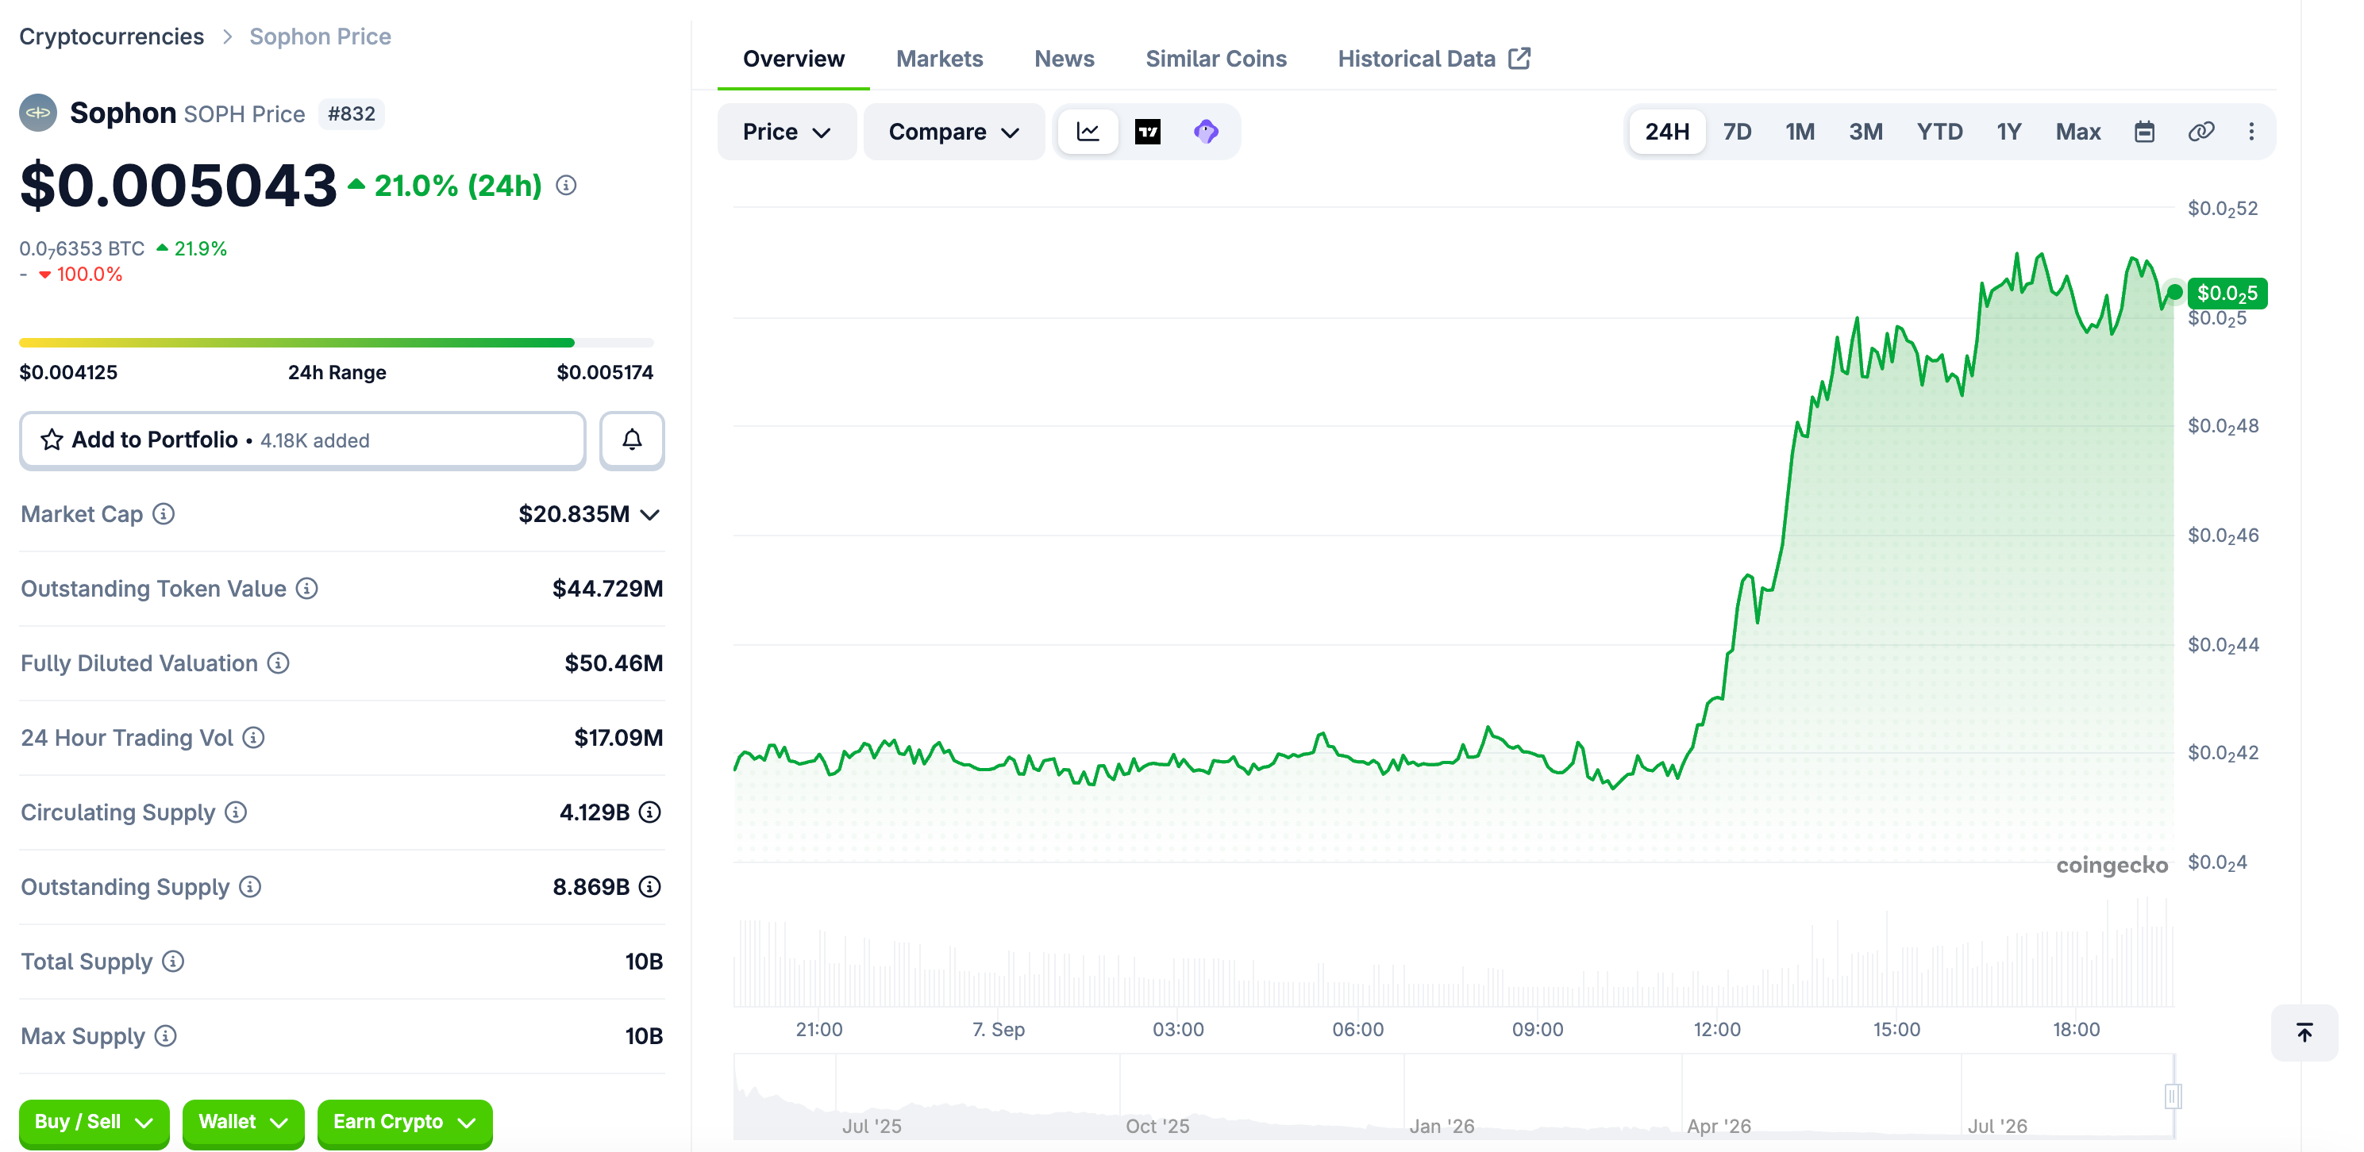Click the Sophon Price breadcrumb
The height and width of the screenshot is (1152, 2364).
(x=320, y=36)
